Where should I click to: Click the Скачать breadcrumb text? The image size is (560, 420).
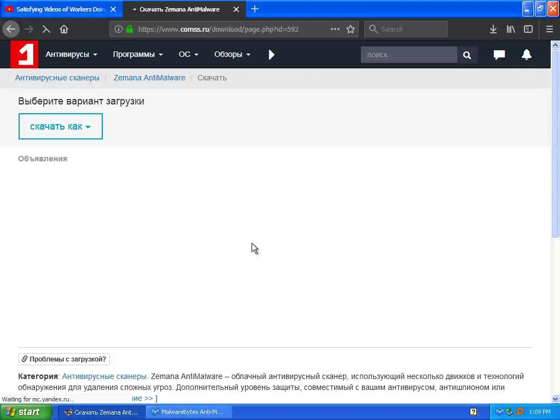[212, 78]
